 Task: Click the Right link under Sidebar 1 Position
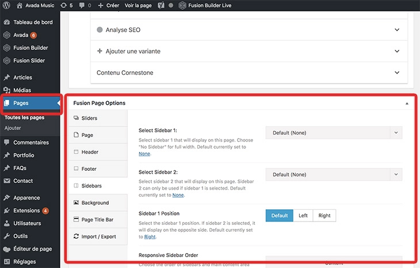pos(150,237)
